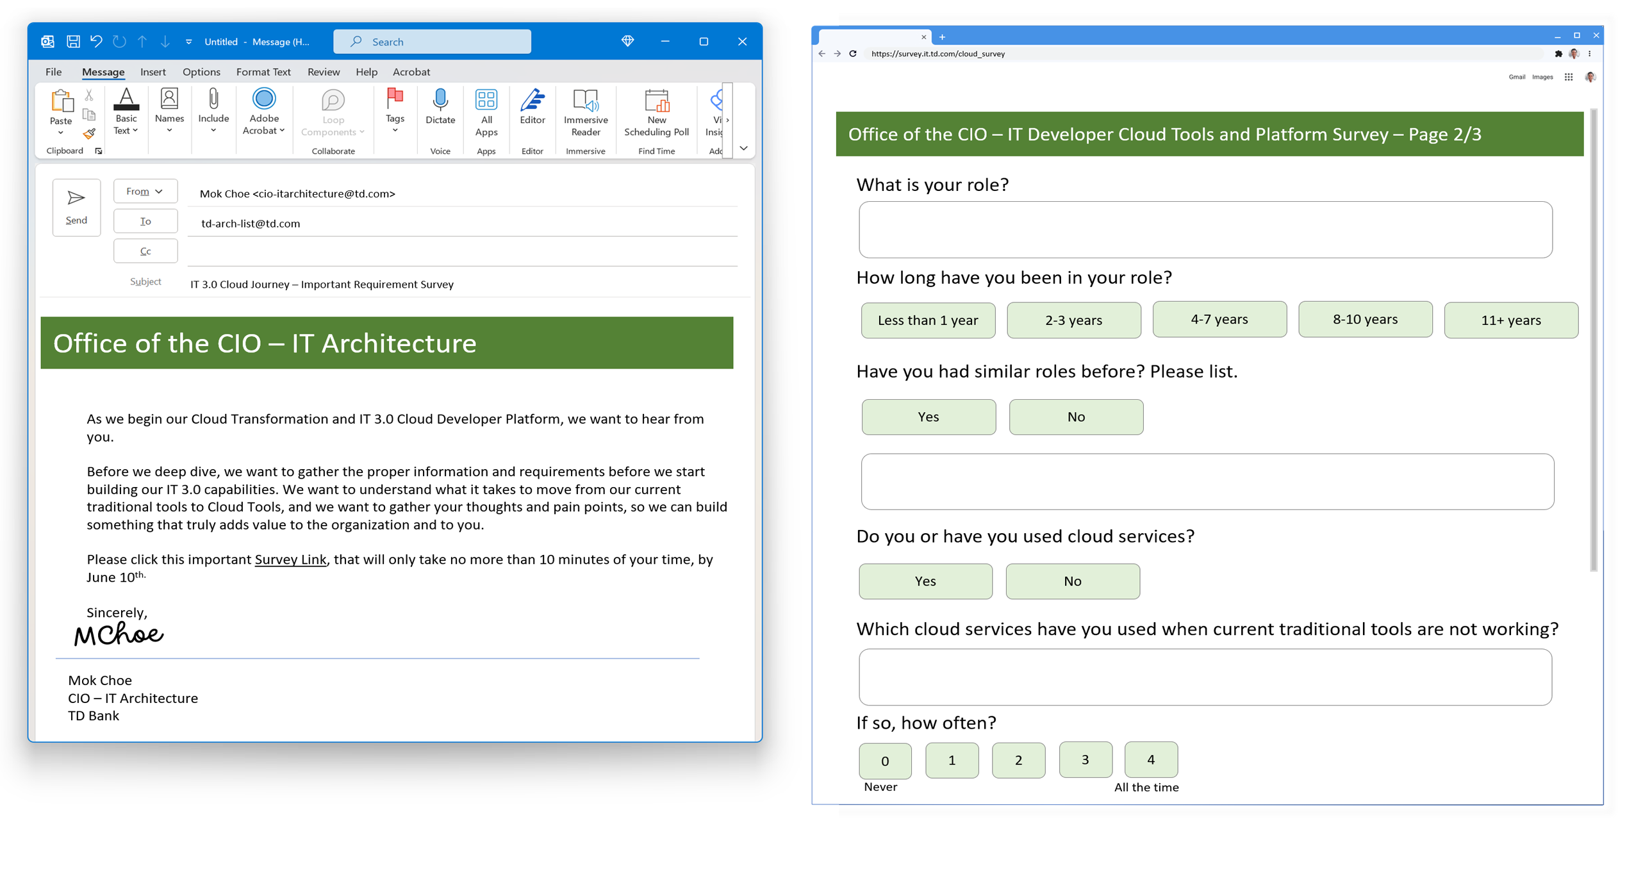Open the Format Text tab

pyautogui.click(x=263, y=72)
